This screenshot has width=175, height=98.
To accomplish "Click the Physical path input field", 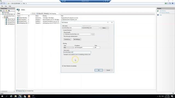I will click(77, 34).
